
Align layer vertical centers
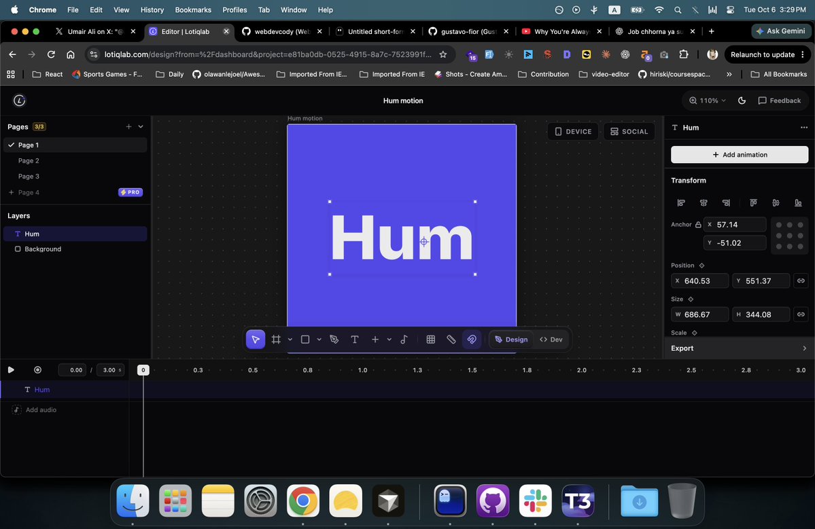776,202
